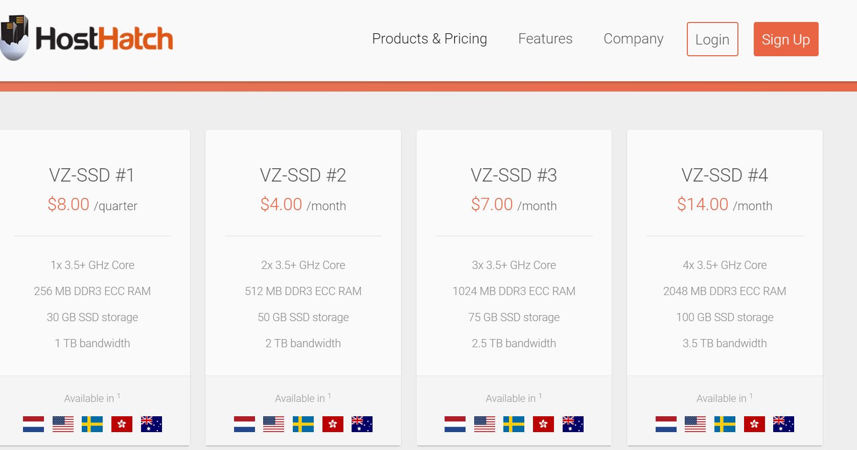
Task: Select the VZ-SSD #1 plan title
Action: tap(92, 175)
